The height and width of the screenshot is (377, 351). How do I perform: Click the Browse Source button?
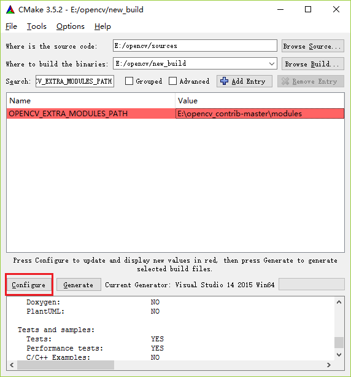click(x=312, y=46)
